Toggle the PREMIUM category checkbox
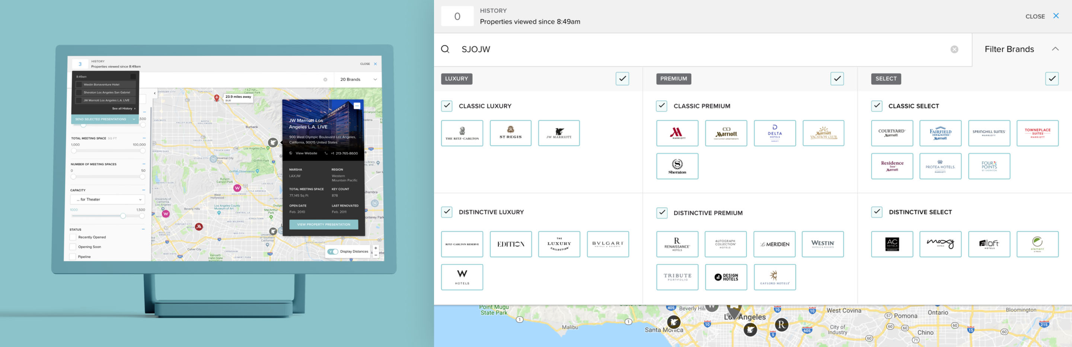Viewport: 1072px width, 347px height. [x=837, y=78]
